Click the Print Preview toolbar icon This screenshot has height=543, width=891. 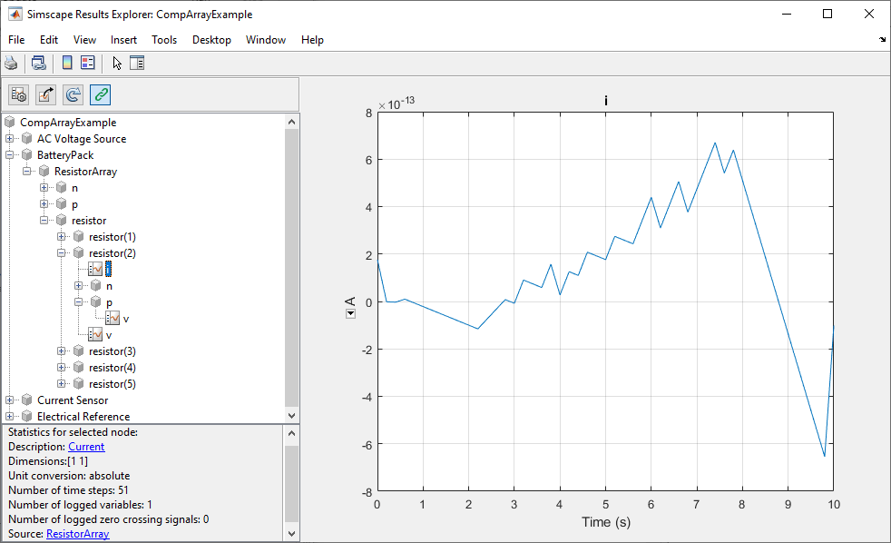click(x=39, y=63)
